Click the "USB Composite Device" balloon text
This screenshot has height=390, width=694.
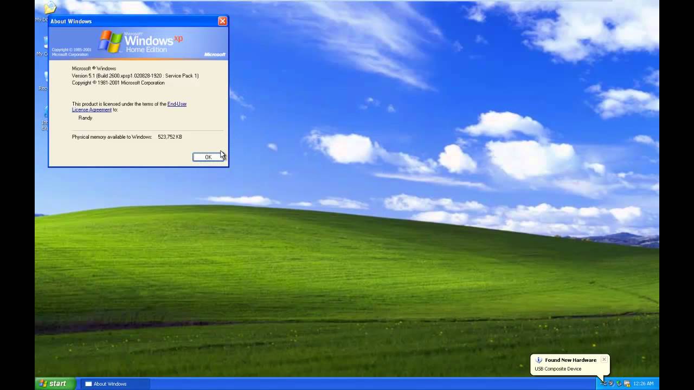coord(558,369)
